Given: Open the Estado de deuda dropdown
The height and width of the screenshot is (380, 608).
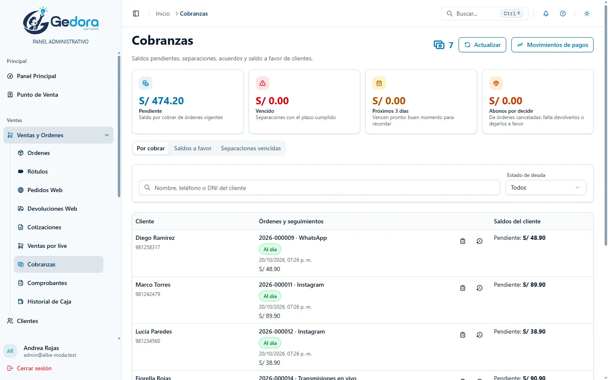Looking at the screenshot, I should [546, 187].
